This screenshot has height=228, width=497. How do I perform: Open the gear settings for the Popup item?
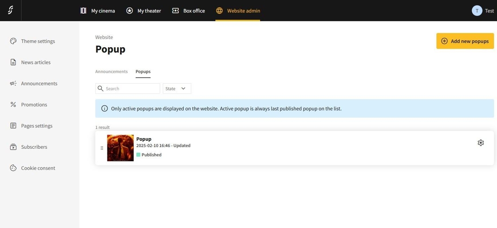tap(481, 143)
